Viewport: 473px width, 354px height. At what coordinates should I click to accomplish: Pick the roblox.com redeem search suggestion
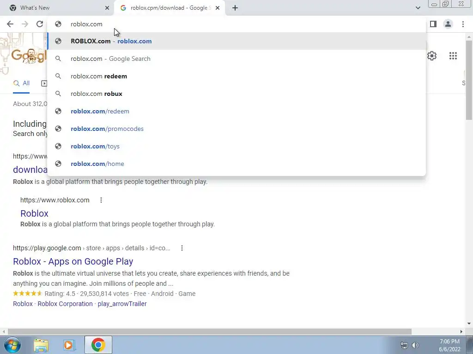pos(236,76)
